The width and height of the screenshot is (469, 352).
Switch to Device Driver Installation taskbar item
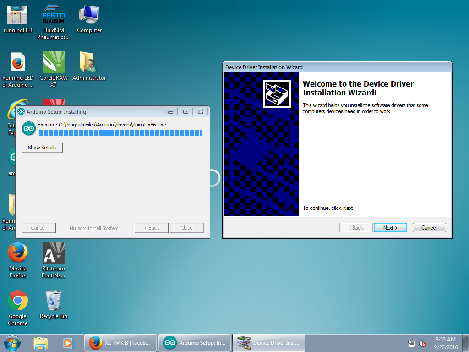click(x=268, y=343)
